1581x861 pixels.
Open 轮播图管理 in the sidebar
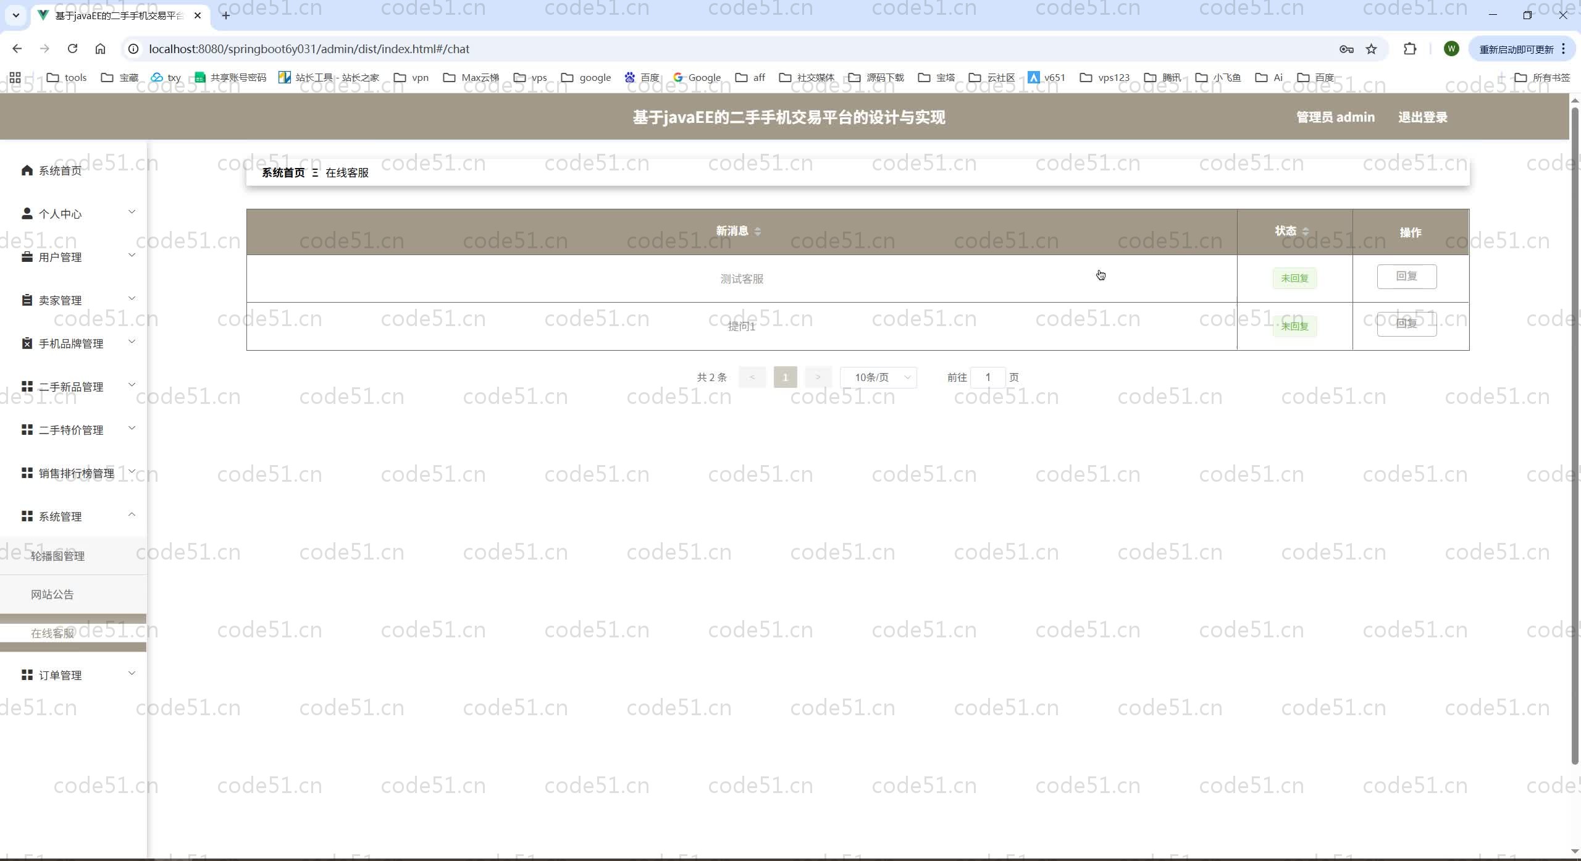(x=58, y=556)
